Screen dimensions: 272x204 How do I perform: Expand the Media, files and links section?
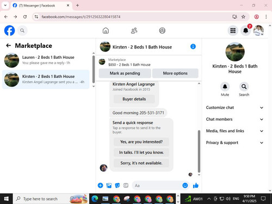234,131
